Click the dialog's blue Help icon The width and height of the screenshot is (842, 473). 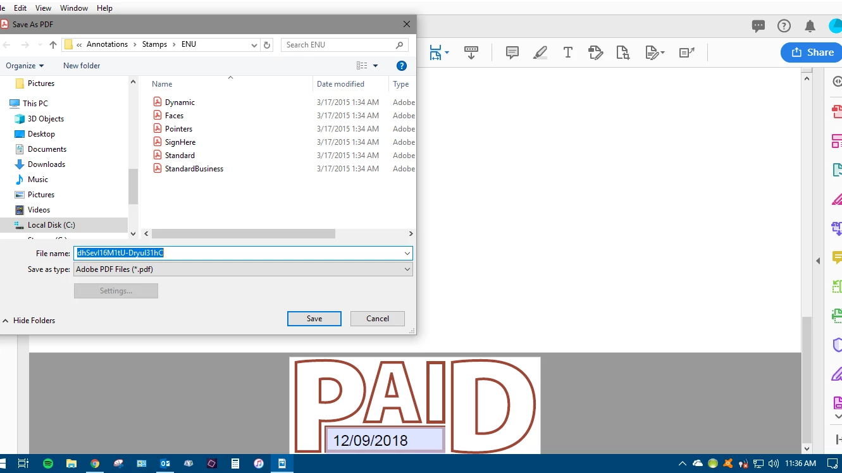[401, 66]
